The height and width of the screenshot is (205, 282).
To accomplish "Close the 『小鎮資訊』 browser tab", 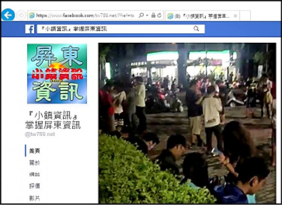I will pos(235,16).
